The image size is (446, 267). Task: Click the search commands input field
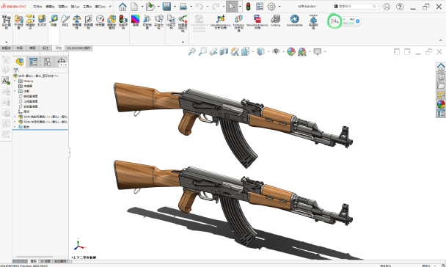pyautogui.click(x=356, y=7)
